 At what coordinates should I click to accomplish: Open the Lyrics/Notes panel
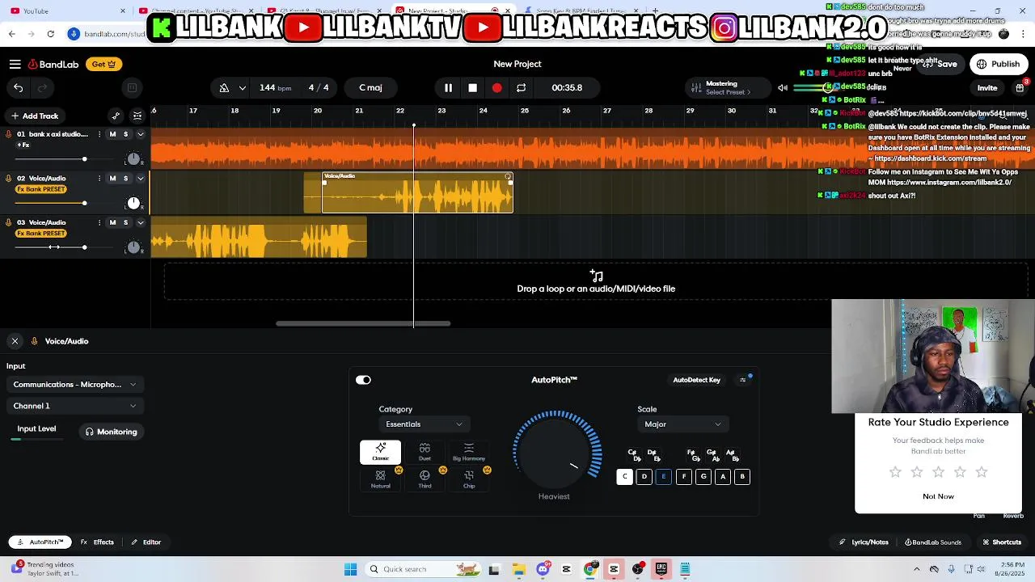[864, 542]
